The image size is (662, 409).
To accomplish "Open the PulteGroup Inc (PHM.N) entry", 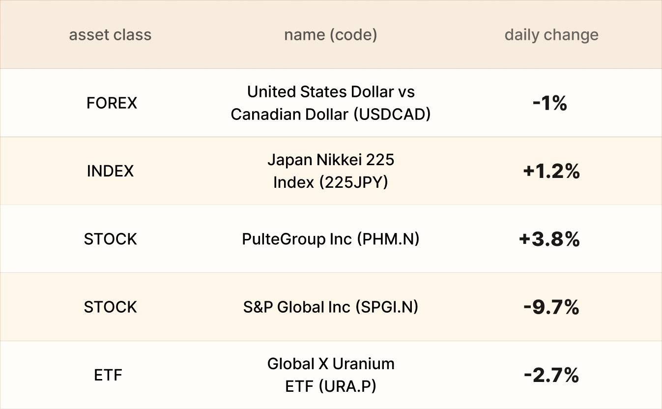I will coord(330,239).
